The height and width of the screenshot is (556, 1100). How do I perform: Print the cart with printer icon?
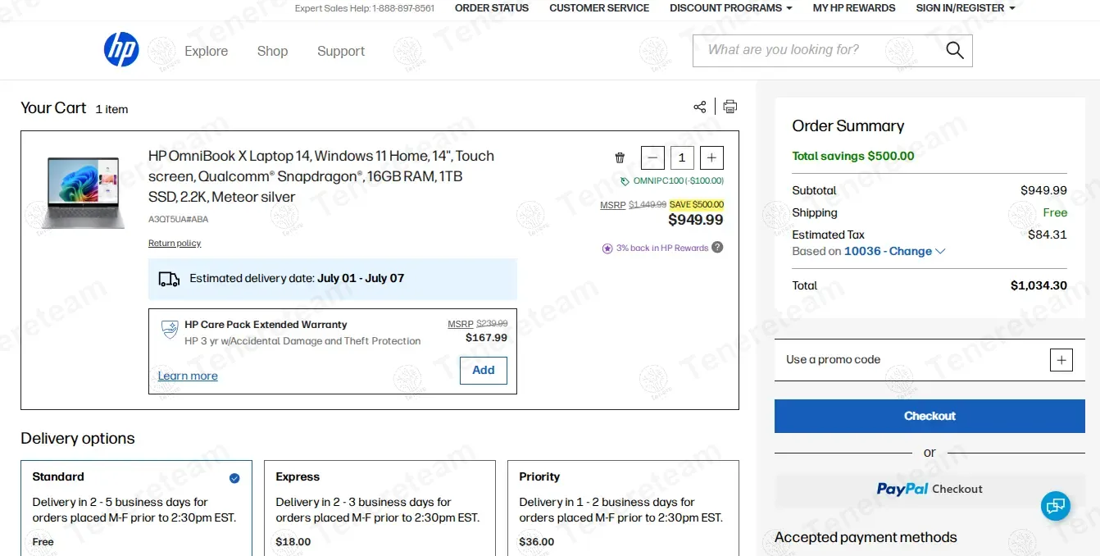[730, 107]
